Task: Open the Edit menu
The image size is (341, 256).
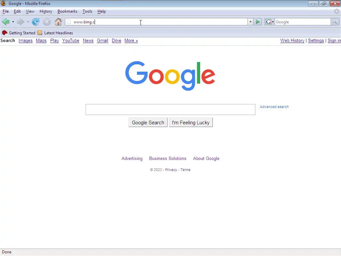Action: (x=17, y=11)
